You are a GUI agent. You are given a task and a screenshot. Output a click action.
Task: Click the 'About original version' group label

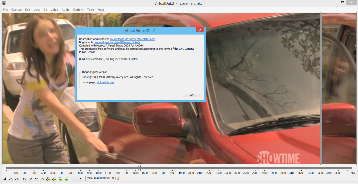[94, 72]
